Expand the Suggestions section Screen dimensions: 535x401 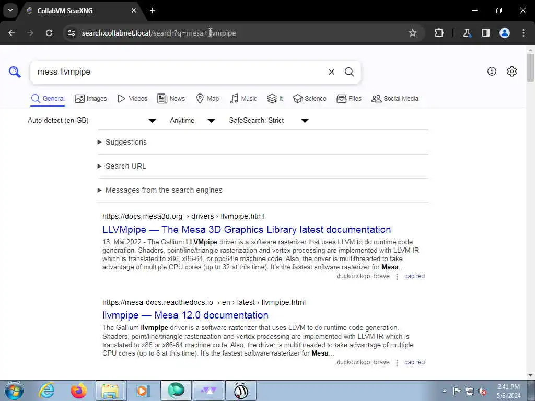[122, 142]
